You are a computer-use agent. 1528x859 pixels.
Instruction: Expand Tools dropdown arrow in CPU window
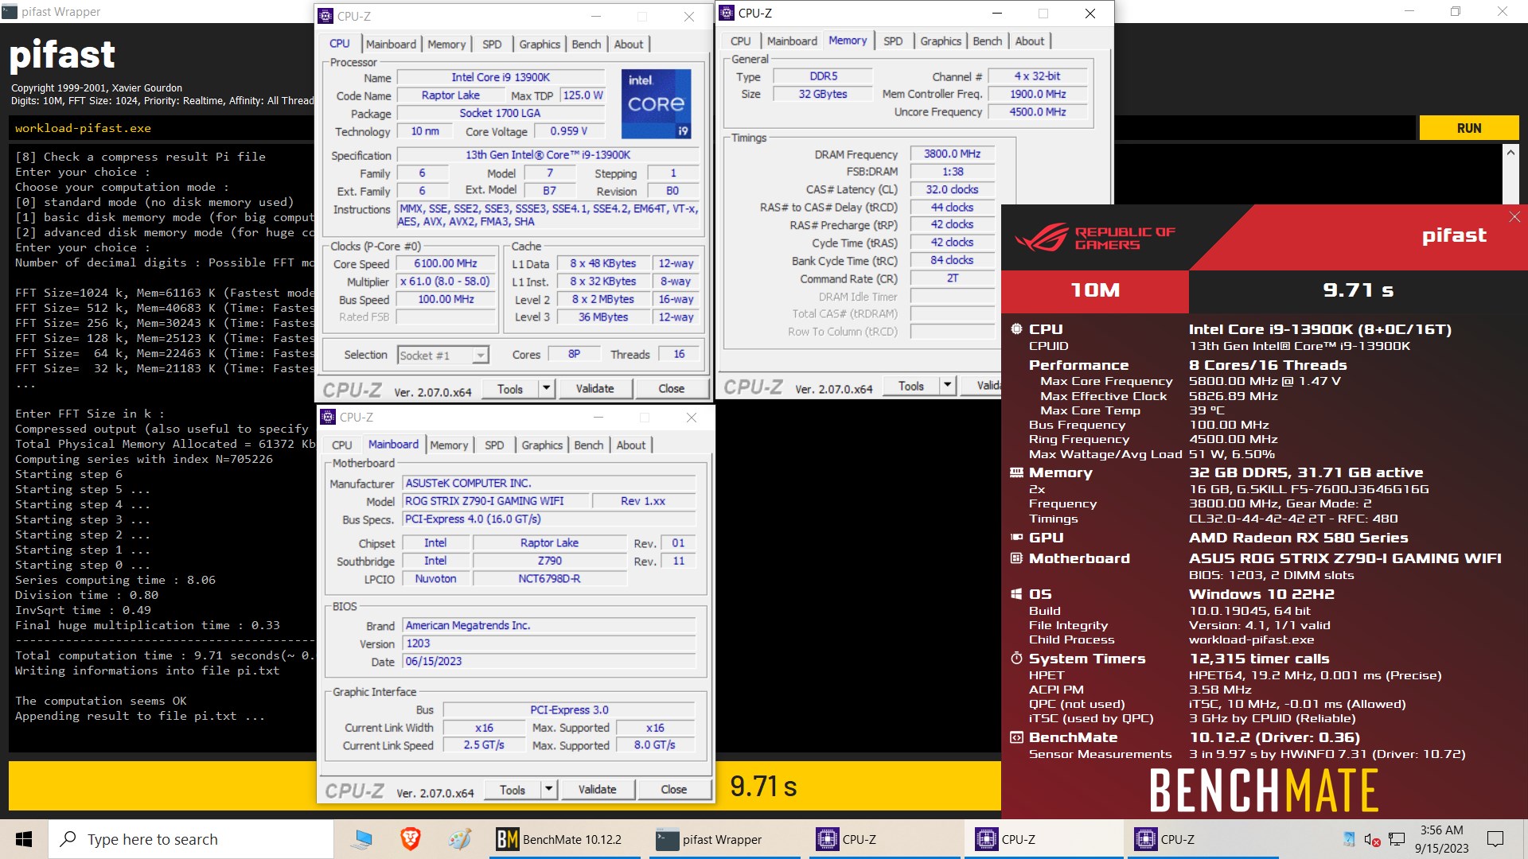click(546, 388)
